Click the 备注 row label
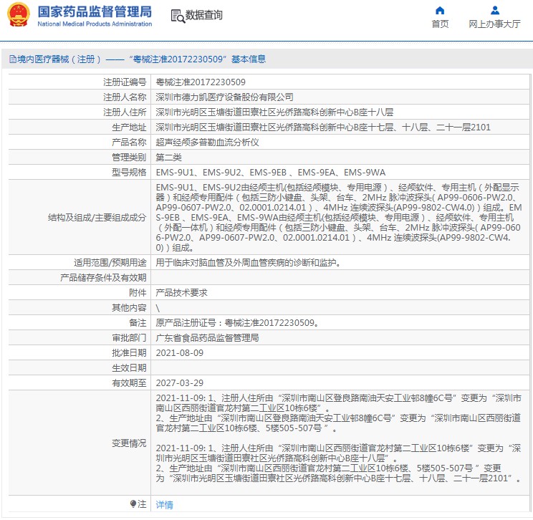533x520 pixels. click(x=138, y=323)
